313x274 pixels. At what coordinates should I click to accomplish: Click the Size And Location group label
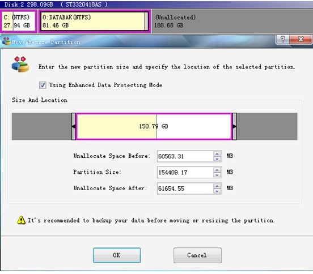[40, 100]
